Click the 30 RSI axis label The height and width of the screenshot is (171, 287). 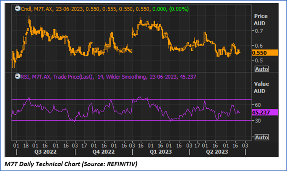click(258, 121)
